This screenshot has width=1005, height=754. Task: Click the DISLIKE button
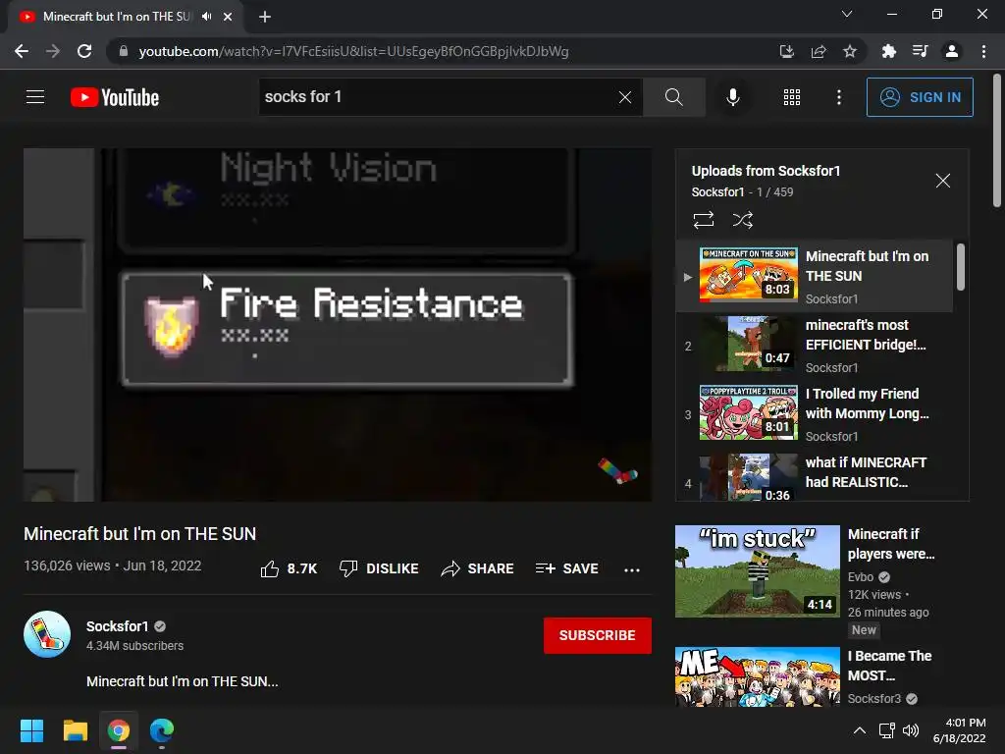(x=379, y=568)
